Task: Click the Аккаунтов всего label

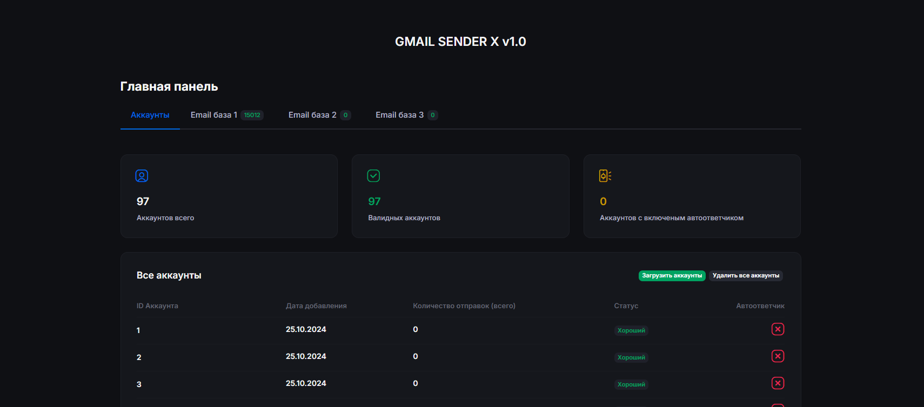Action: tap(165, 218)
